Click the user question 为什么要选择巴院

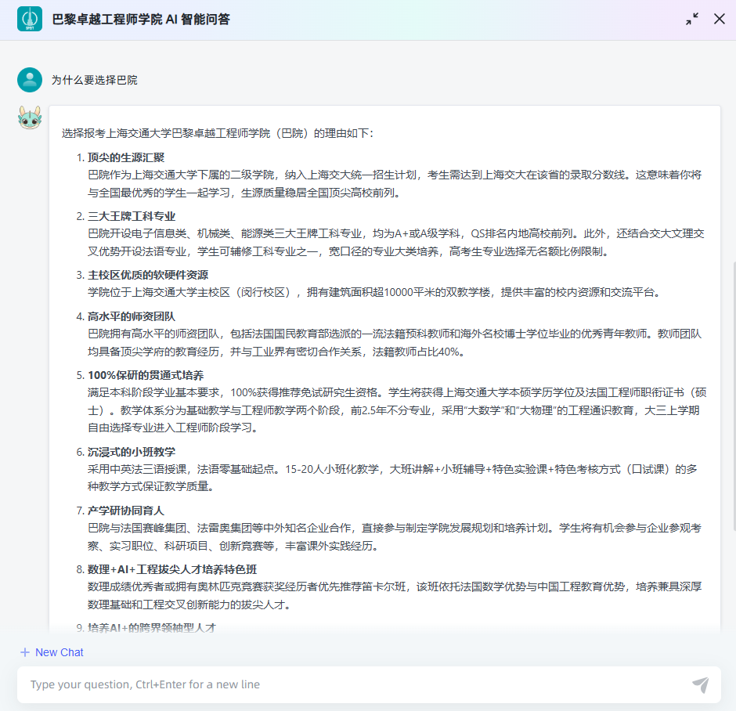94,80
